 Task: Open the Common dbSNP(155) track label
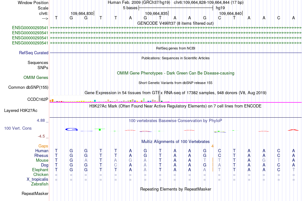pos(28,87)
